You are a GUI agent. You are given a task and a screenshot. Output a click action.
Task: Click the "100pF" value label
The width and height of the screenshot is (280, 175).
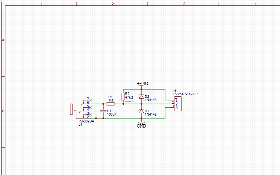112,114
